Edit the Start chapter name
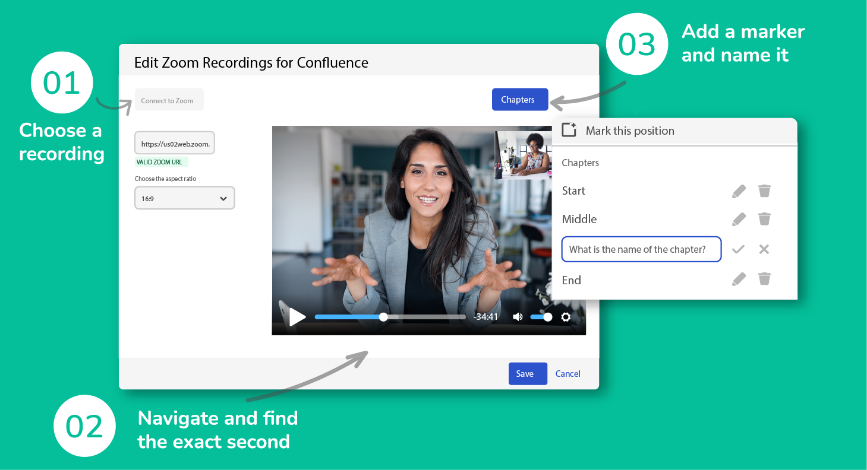The width and height of the screenshot is (867, 470). [x=739, y=191]
